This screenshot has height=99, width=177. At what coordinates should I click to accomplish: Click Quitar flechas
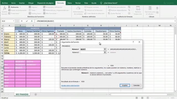click(115, 13)
